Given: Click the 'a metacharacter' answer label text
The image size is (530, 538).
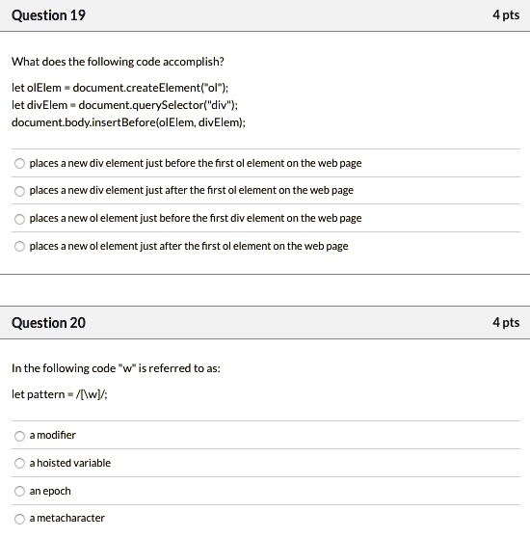Looking at the screenshot, I should (x=67, y=518).
